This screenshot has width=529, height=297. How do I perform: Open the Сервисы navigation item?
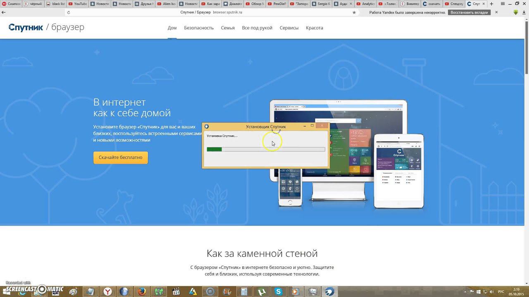289,28
